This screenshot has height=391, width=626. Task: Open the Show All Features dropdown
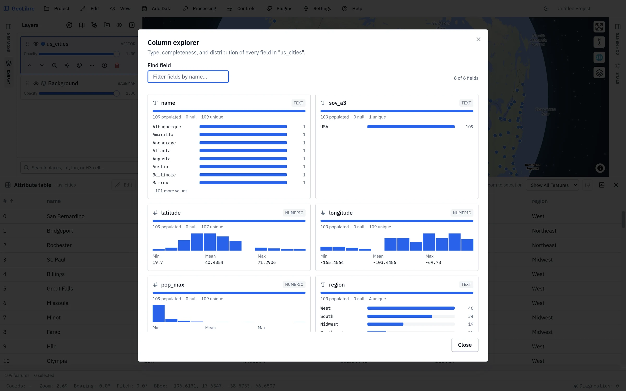[552, 185]
